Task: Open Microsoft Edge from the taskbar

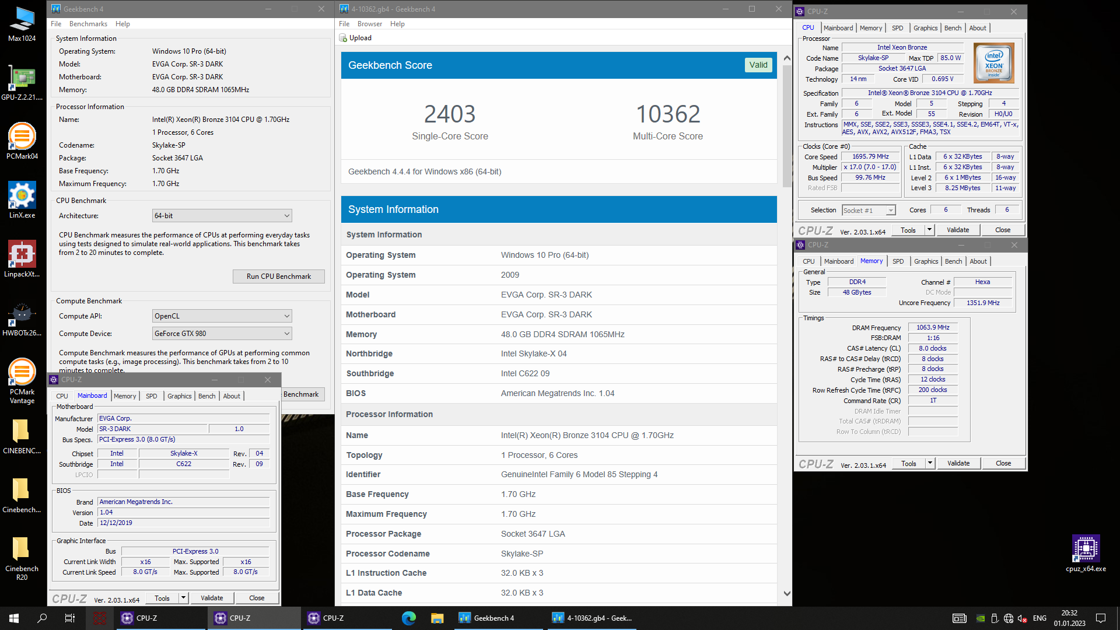Action: click(409, 618)
